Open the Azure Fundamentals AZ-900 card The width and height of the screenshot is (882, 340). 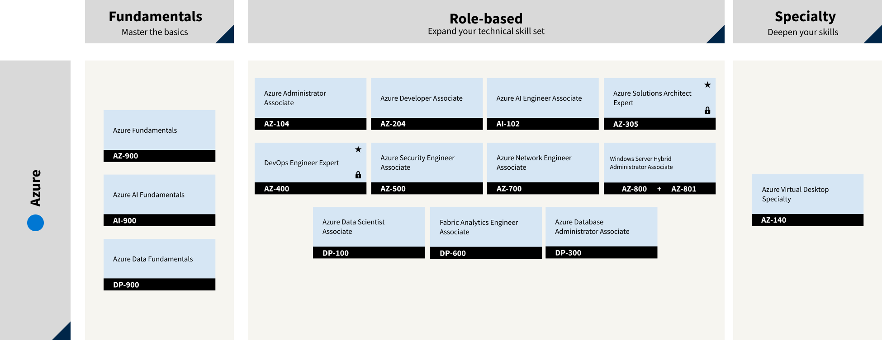(x=159, y=136)
